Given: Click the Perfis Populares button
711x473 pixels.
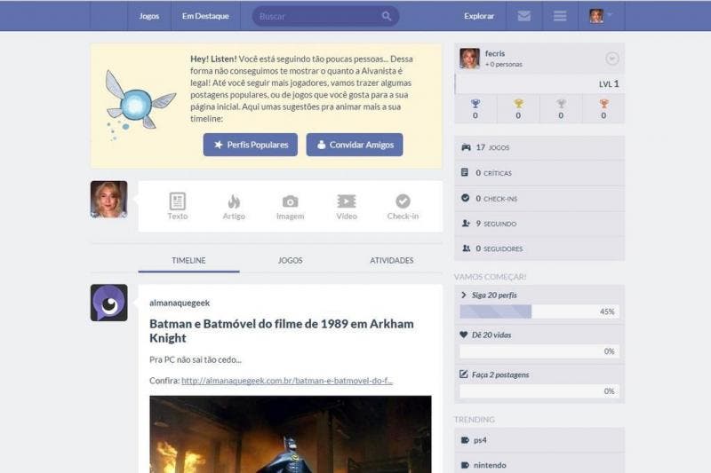Looking at the screenshot, I should [x=250, y=145].
